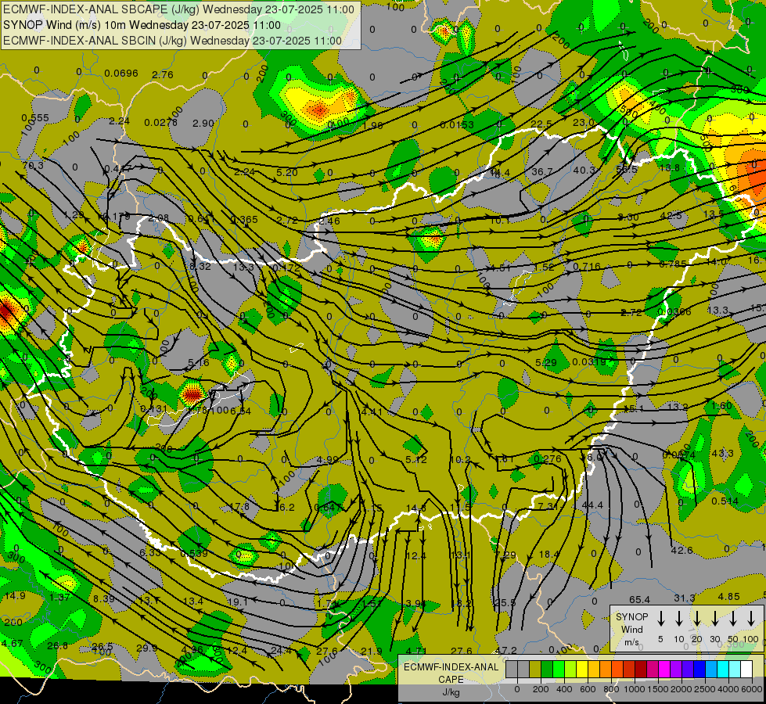Screen dimensions: 766x704
Task: Click the 19.1 value on the map
Action: (x=237, y=602)
